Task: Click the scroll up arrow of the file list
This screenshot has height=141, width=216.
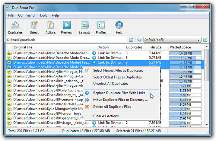Action: (x=207, y=47)
